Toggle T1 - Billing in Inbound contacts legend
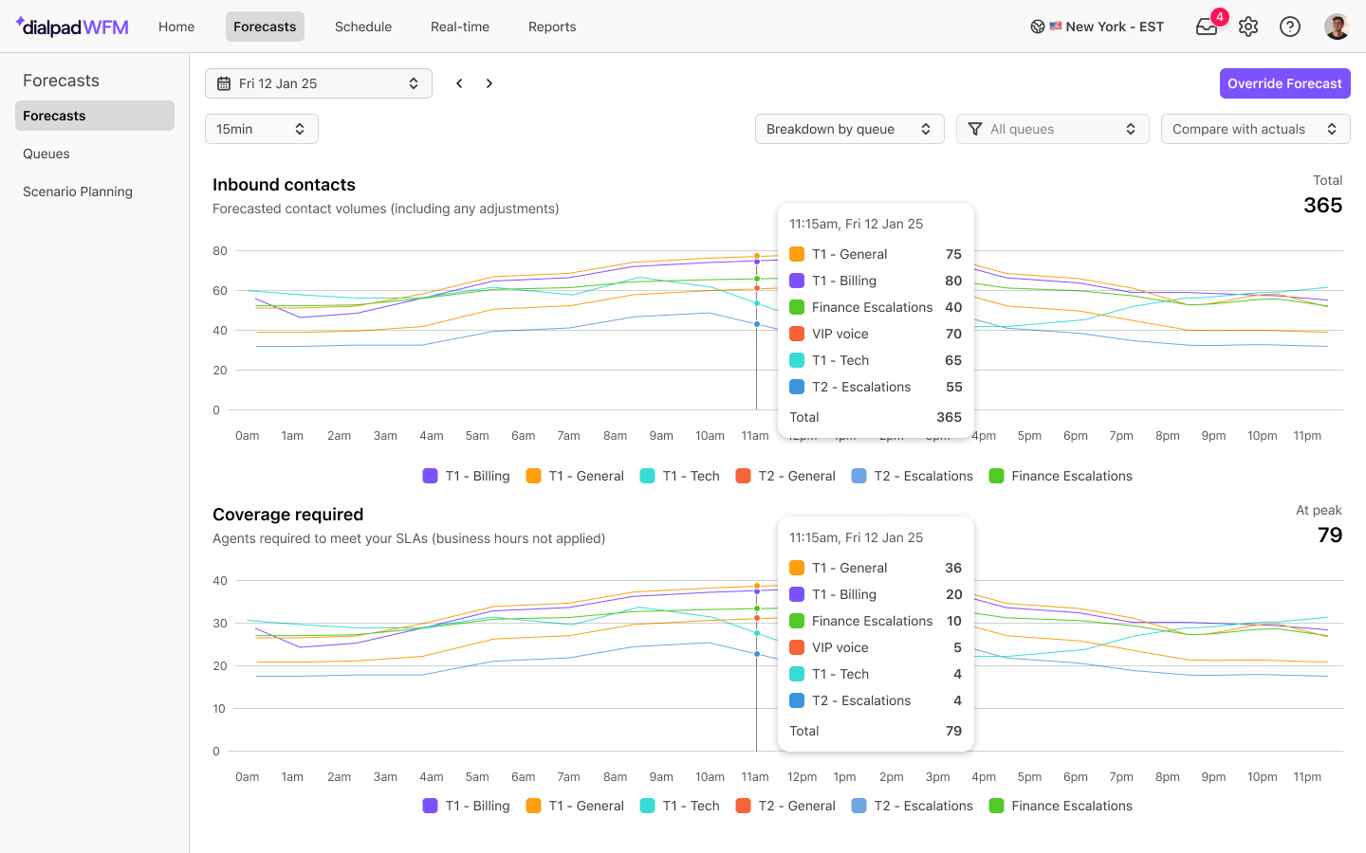 coord(467,476)
